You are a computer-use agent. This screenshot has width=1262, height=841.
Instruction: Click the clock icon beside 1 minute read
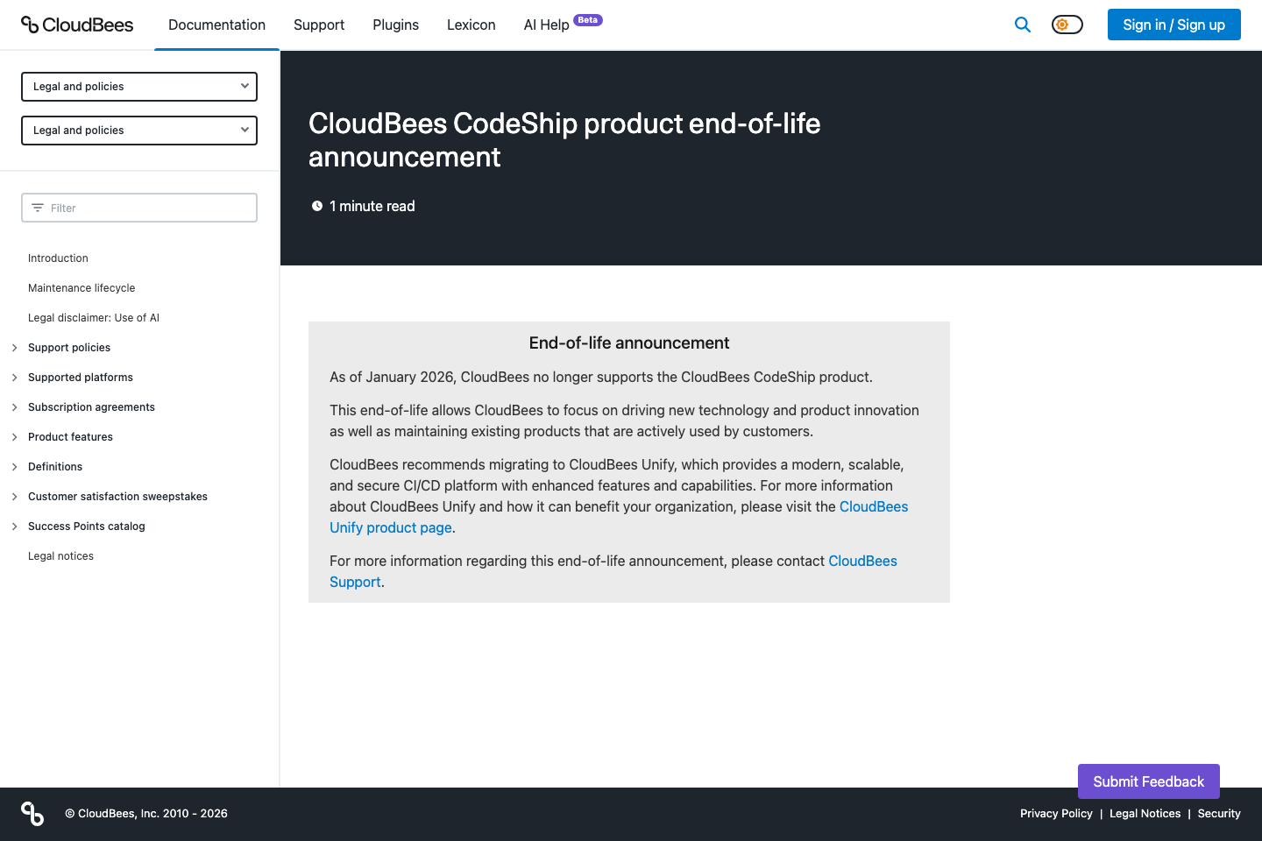pyautogui.click(x=316, y=205)
